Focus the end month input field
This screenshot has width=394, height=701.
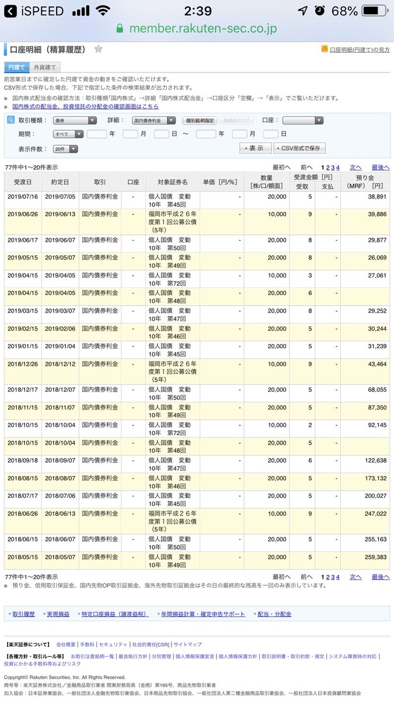click(240, 134)
